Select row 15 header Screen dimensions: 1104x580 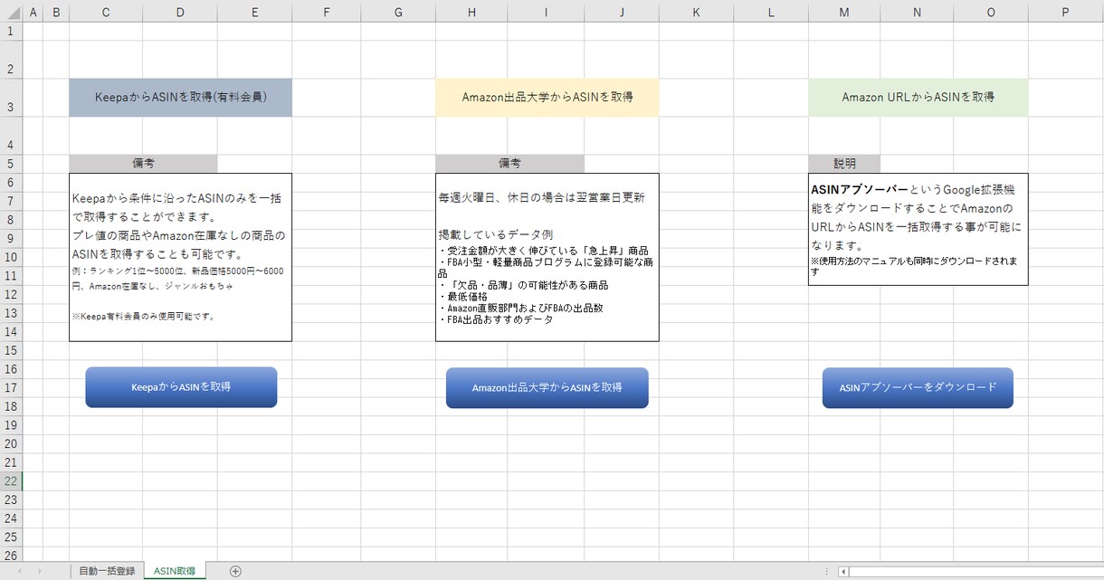11,350
